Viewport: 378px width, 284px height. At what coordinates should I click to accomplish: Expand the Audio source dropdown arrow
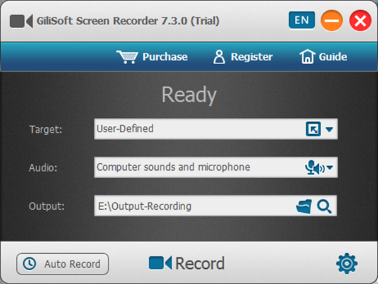329,168
